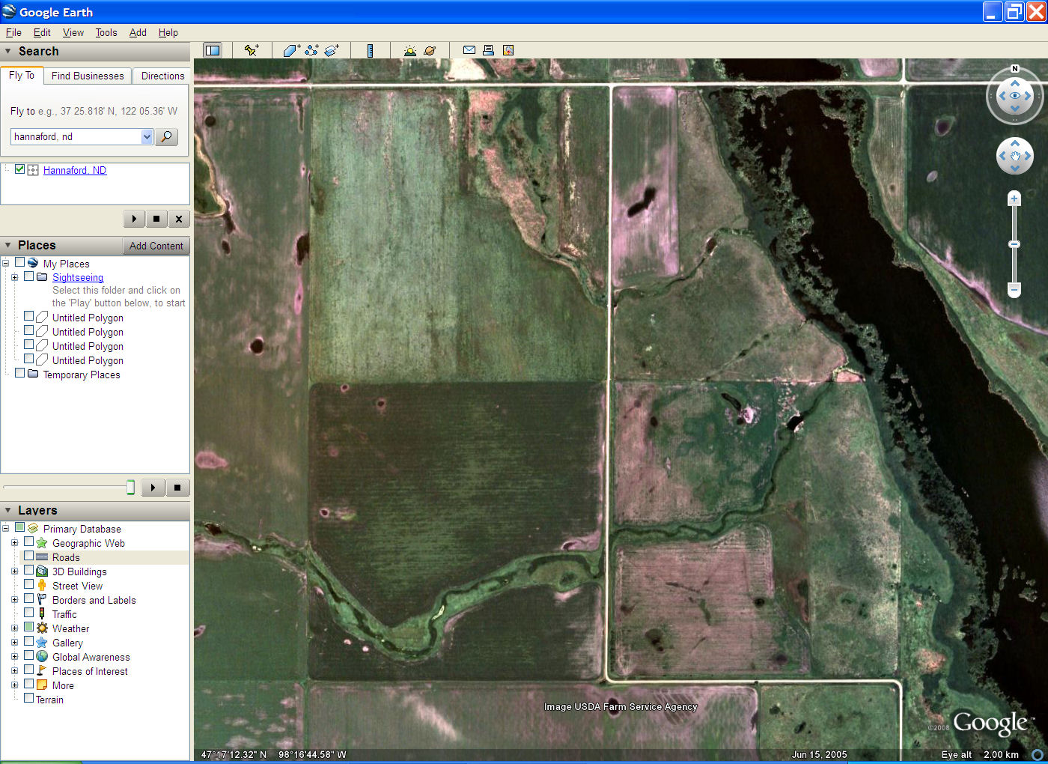Check the Temporary Places checkbox
The image size is (1048, 764).
[x=20, y=372]
